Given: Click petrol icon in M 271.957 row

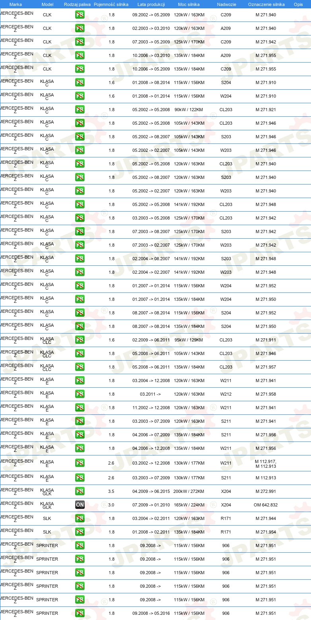Looking at the screenshot, I should pyautogui.click(x=80, y=367).
